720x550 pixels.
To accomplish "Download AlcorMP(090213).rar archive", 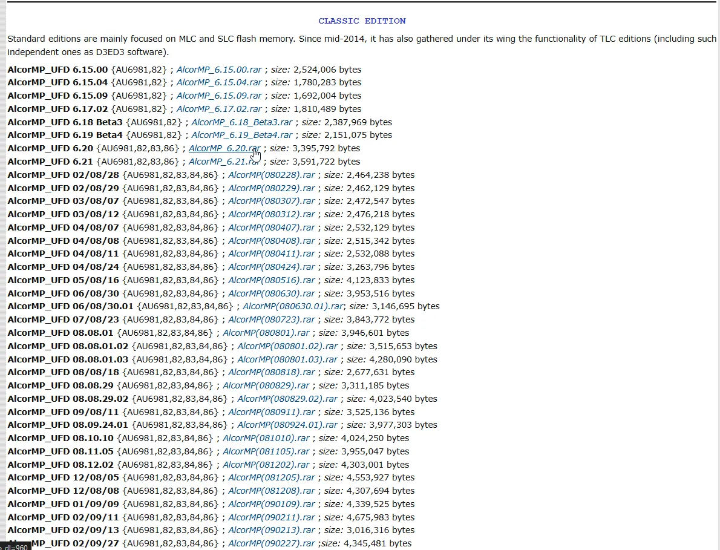I will tap(272, 530).
